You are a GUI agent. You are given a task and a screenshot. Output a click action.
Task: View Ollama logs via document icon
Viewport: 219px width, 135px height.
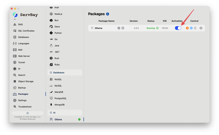[x=195, y=28]
